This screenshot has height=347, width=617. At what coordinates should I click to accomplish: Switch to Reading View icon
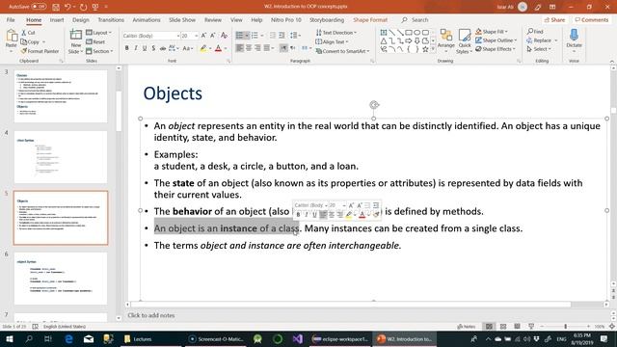pos(517,327)
